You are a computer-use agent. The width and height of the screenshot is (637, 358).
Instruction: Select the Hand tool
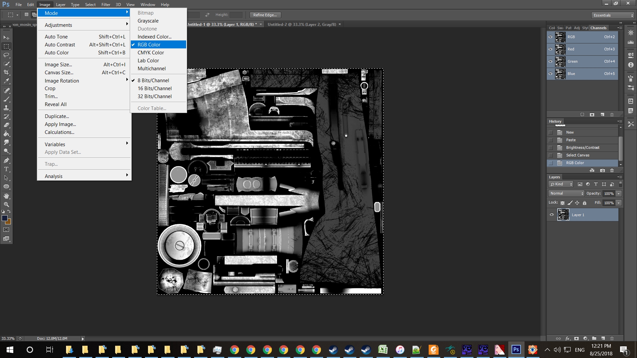6,196
